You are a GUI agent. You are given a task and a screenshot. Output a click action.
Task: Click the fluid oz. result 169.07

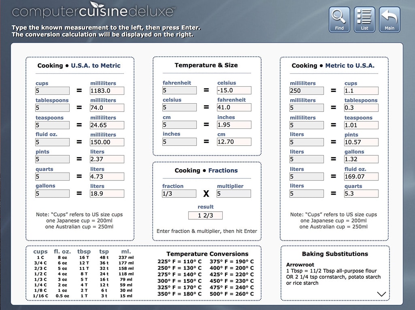361,176
